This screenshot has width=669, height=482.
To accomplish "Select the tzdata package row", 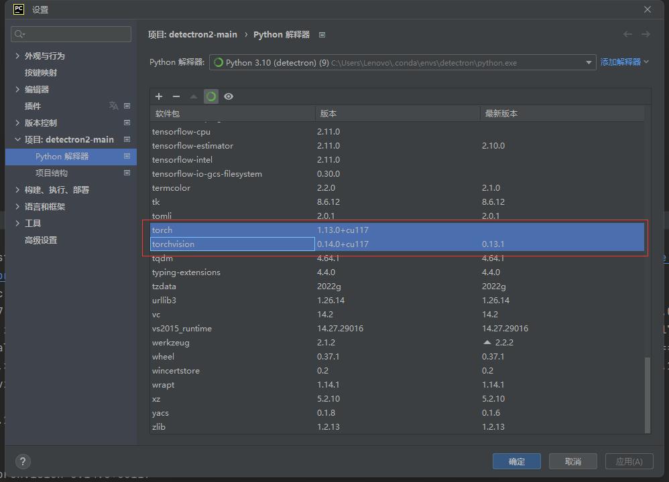I will pyautogui.click(x=398, y=287).
